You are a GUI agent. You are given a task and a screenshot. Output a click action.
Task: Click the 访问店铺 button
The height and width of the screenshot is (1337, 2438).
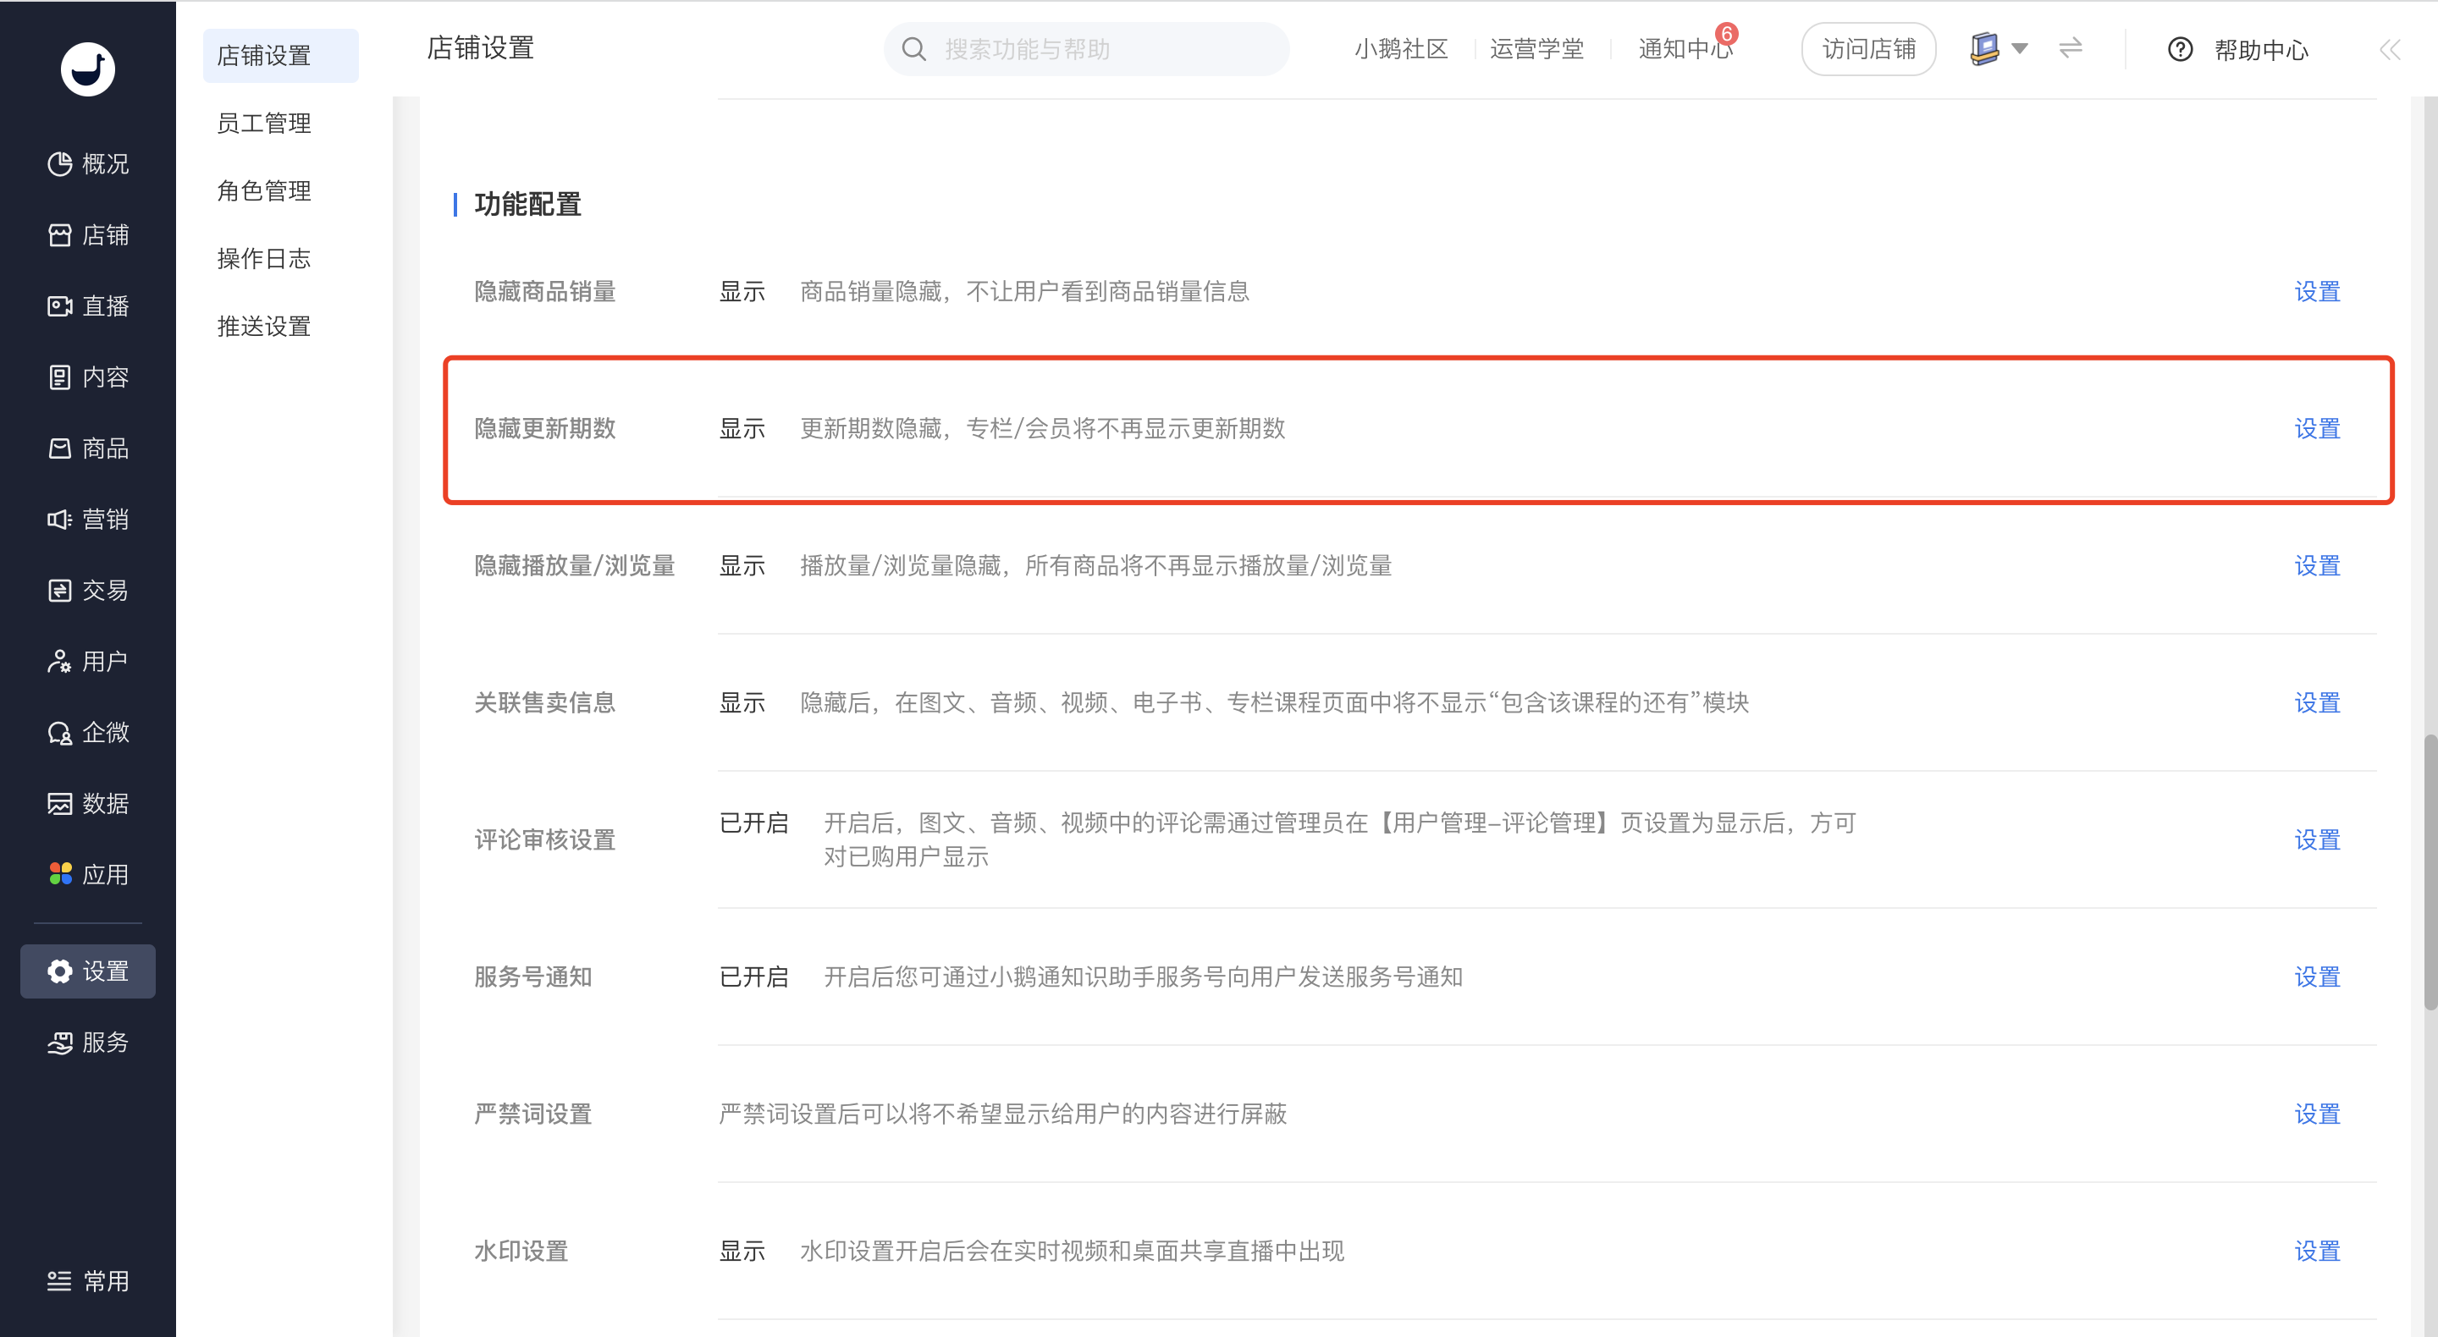pos(1867,49)
